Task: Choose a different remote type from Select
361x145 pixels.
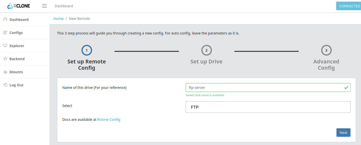Action: (268, 107)
